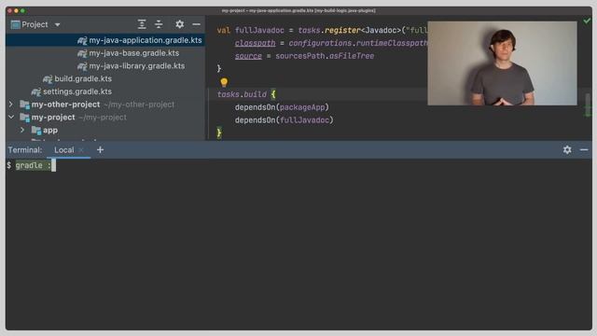Open my-java-library.gradle.kts file
597x336 pixels.
[137, 66]
